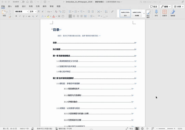The image size is (185, 130).
Task: Click the 听写 dictate microphone
Action: click(156, 13)
